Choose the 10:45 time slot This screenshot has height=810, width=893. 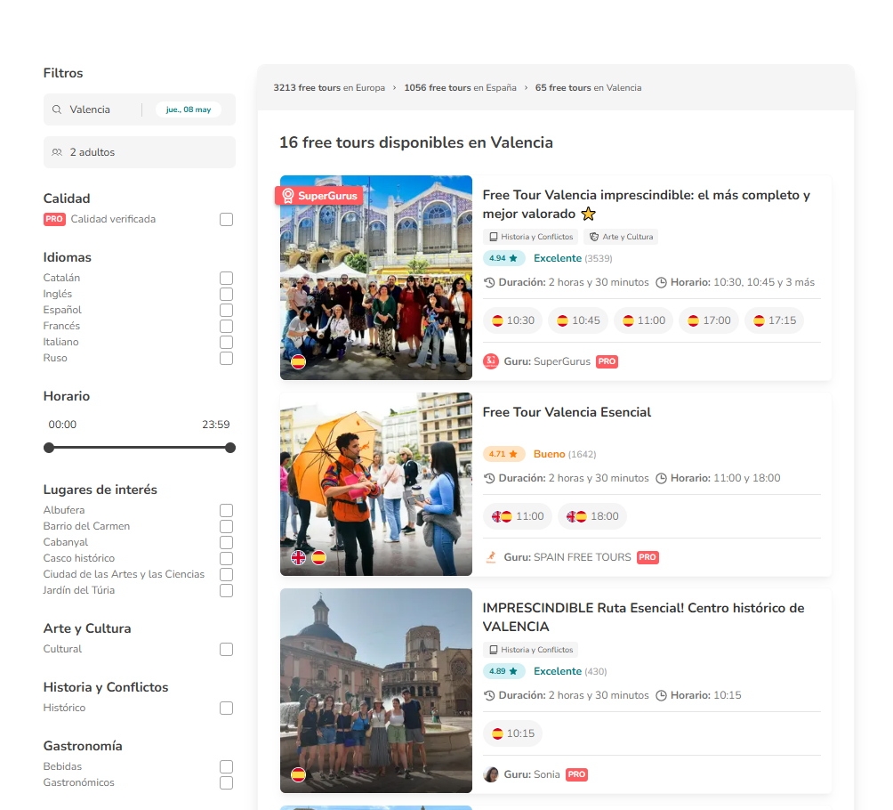coord(578,320)
